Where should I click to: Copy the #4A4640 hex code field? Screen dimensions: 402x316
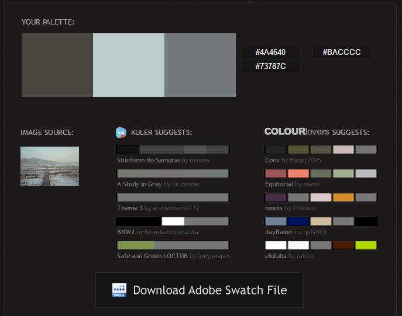click(x=271, y=52)
